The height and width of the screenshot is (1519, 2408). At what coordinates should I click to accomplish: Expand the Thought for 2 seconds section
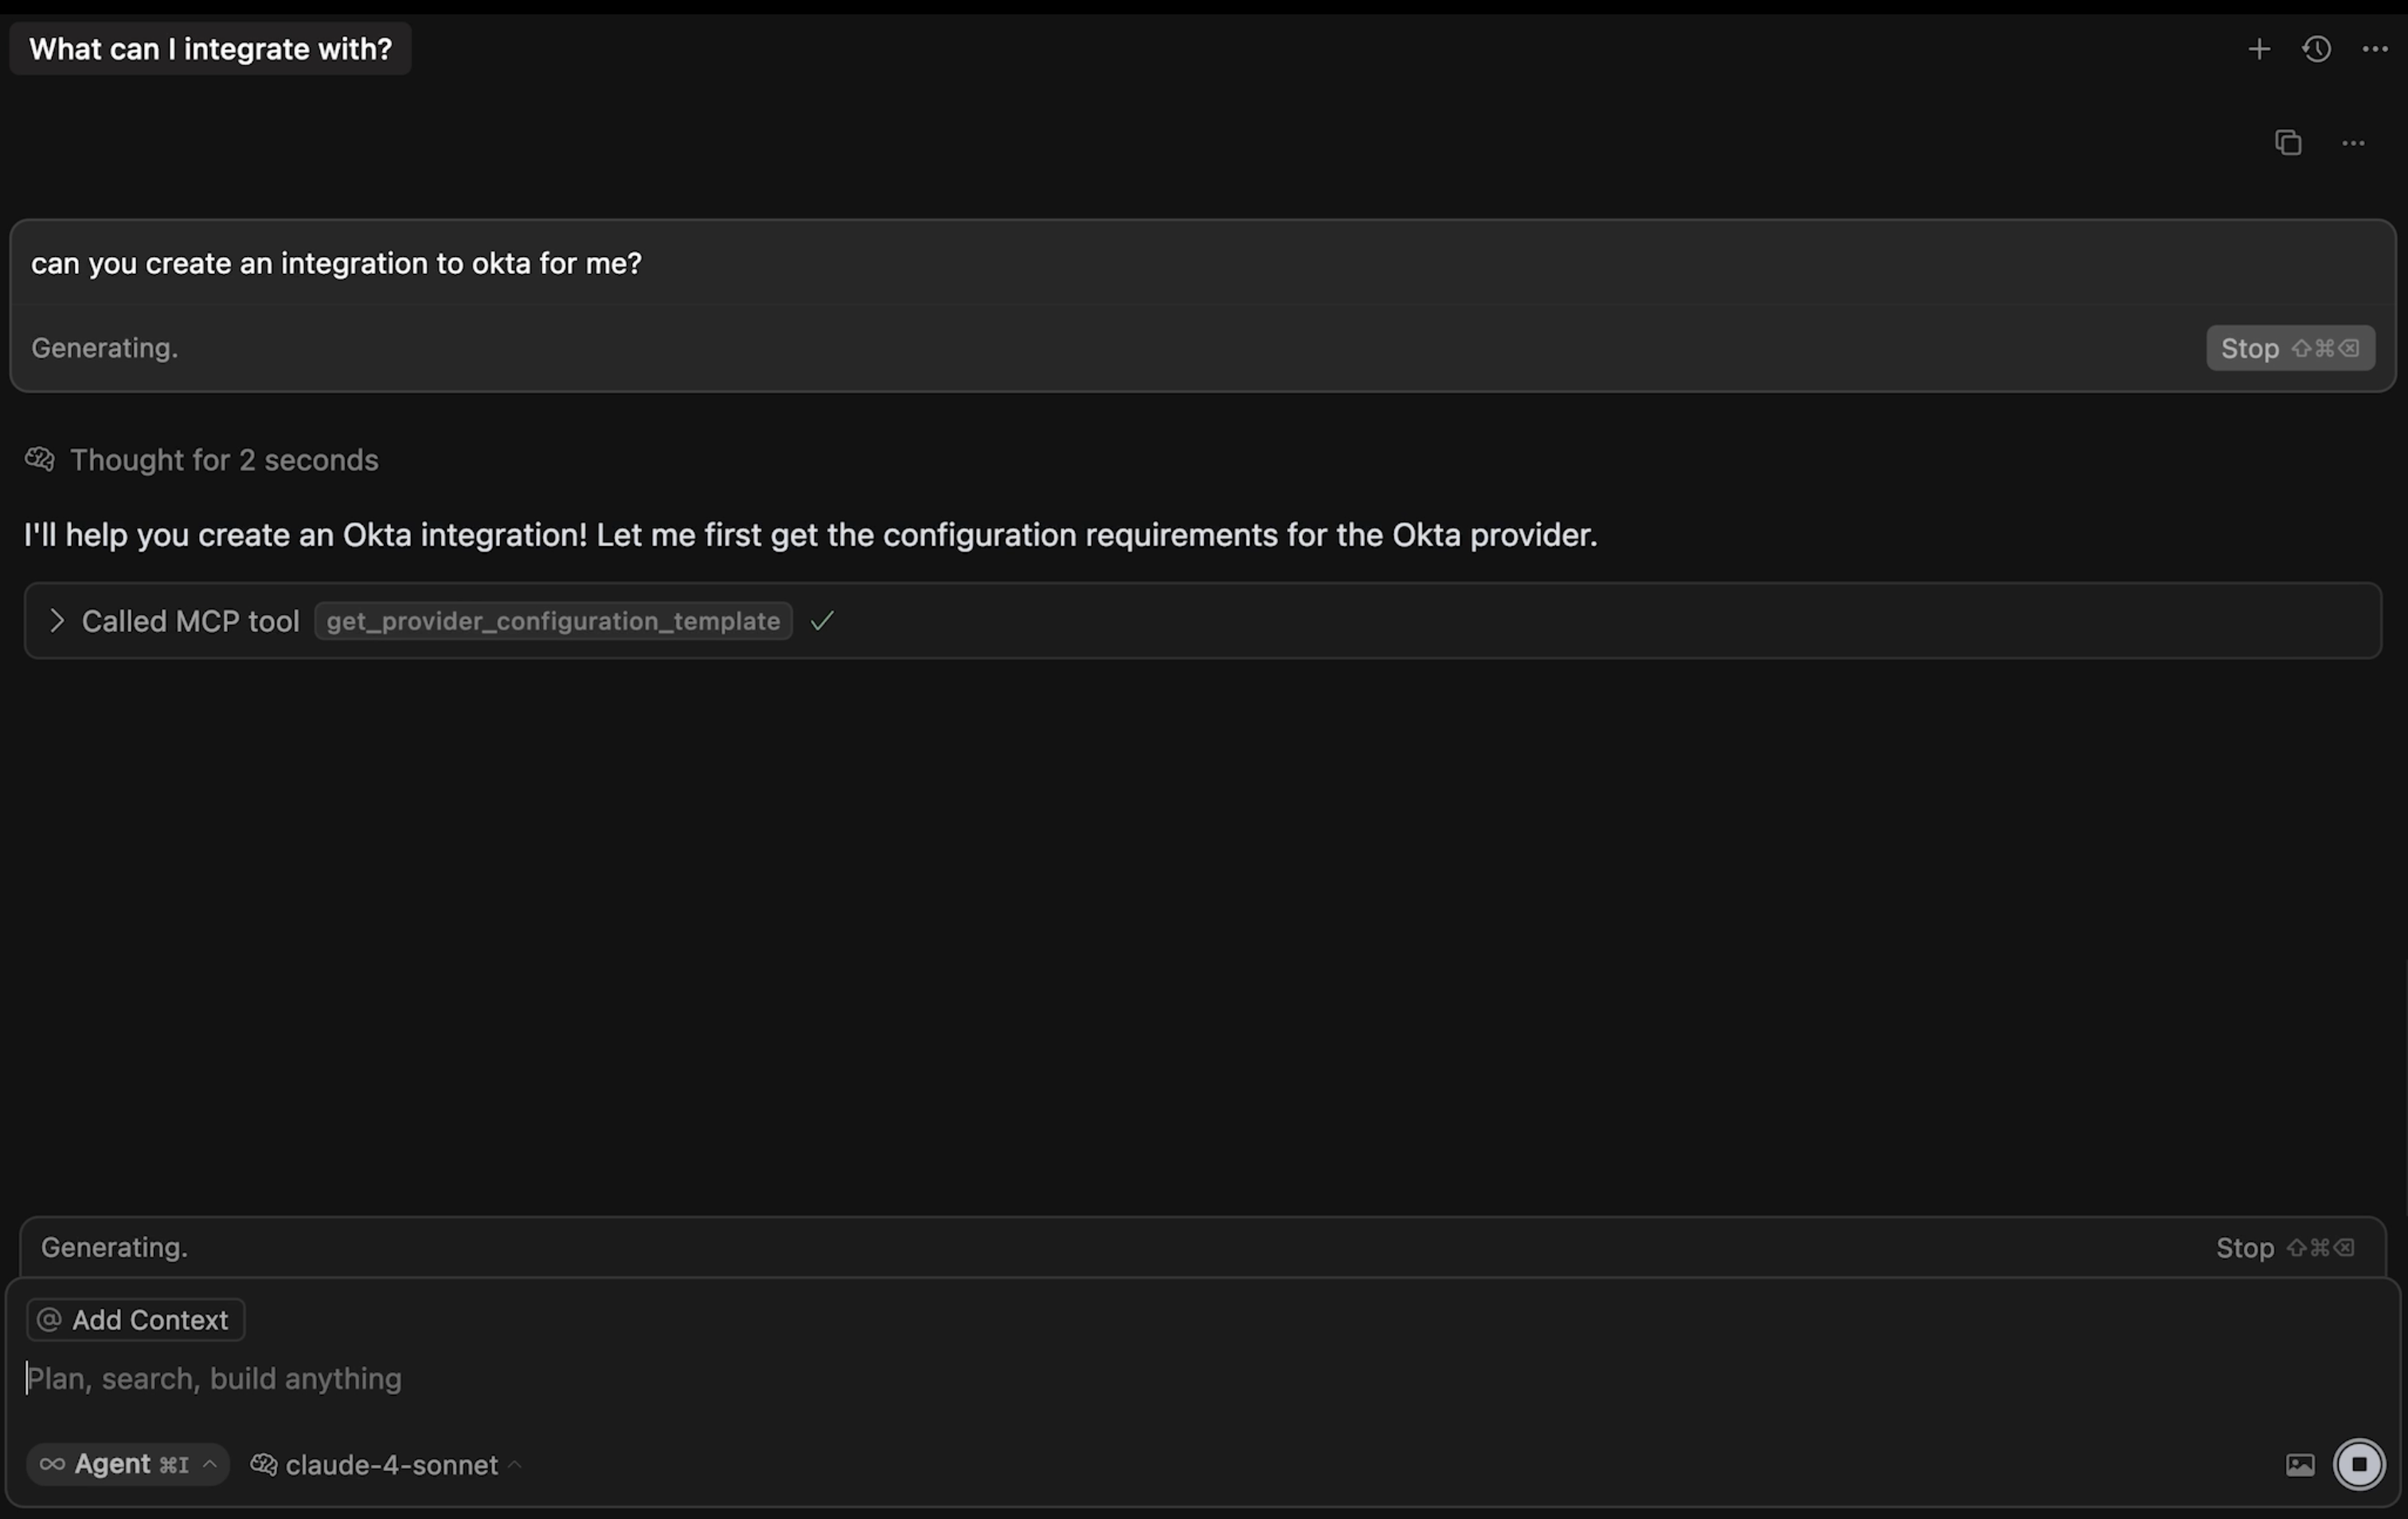click(x=224, y=460)
